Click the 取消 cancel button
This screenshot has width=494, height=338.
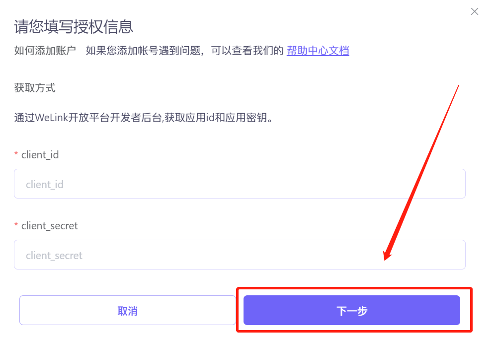pyautogui.click(x=128, y=310)
